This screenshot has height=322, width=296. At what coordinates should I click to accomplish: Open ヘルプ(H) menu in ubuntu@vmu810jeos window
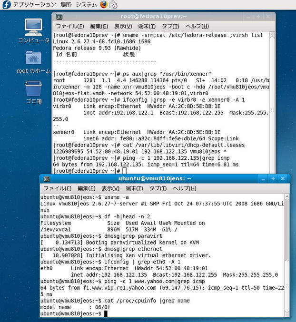click(185, 188)
